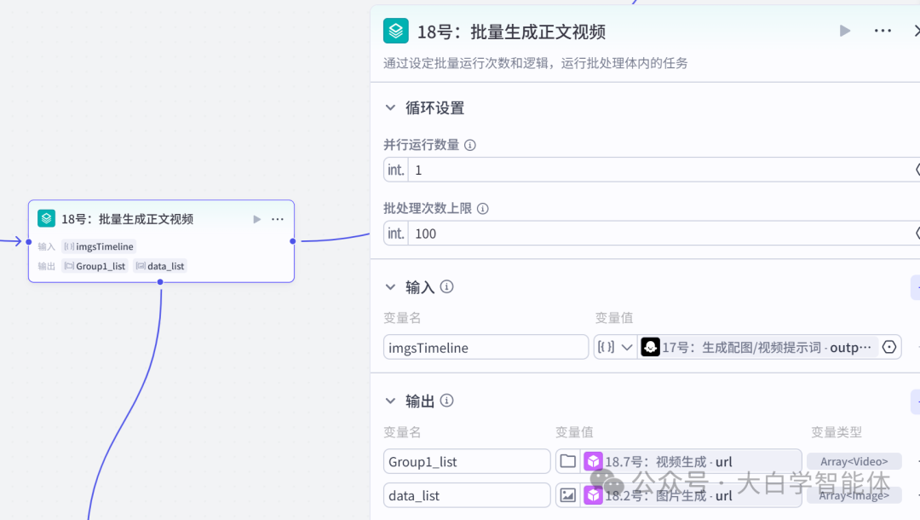The width and height of the screenshot is (920, 520).
Task: Click the panel title 18号：批量生成正文视频
Action: point(511,32)
